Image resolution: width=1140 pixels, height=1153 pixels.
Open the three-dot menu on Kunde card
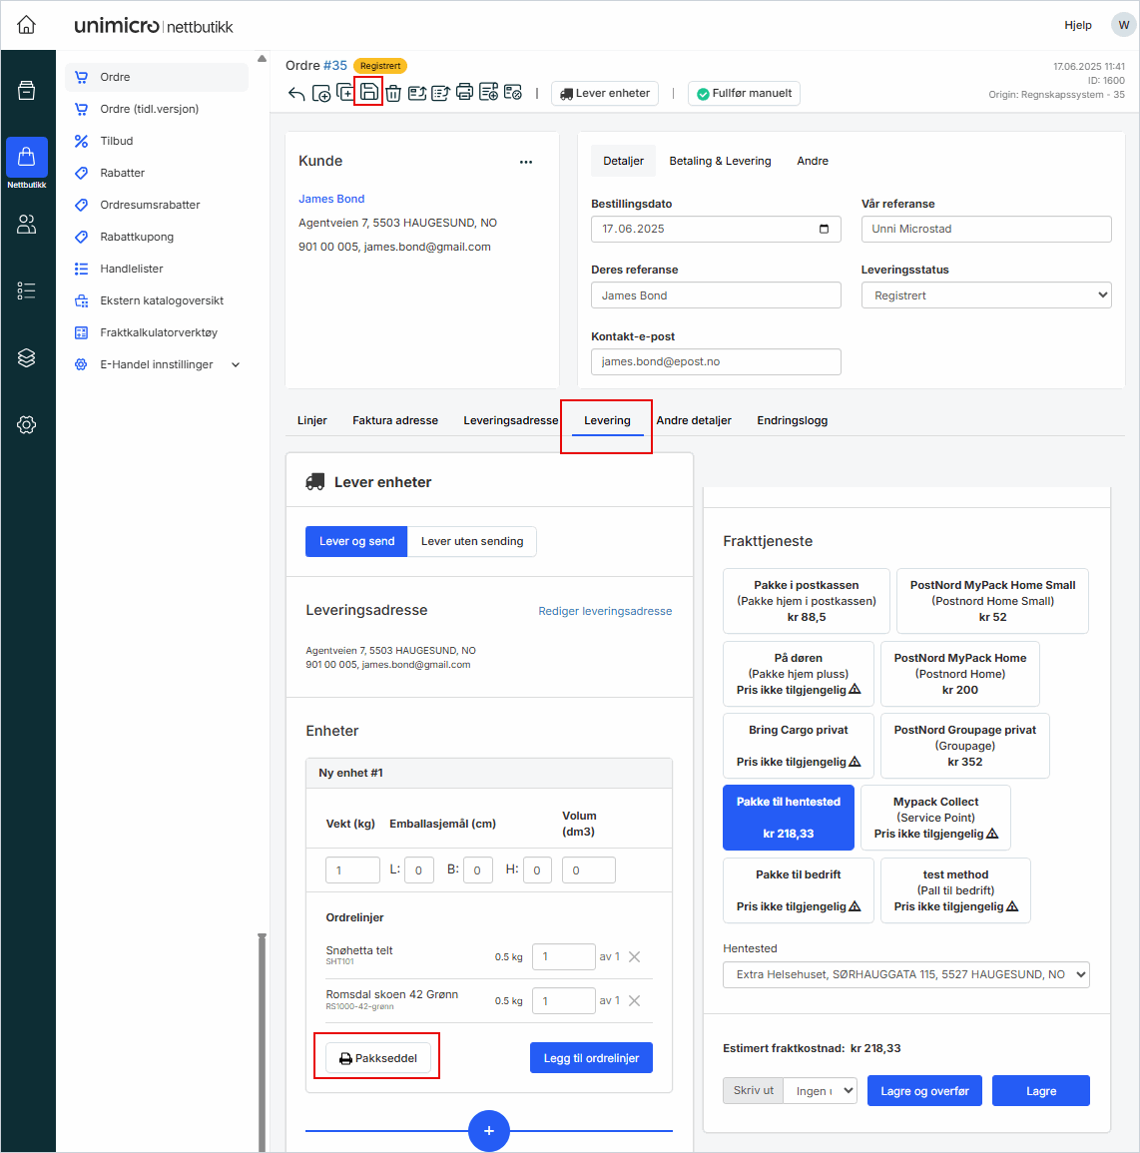pos(526,162)
